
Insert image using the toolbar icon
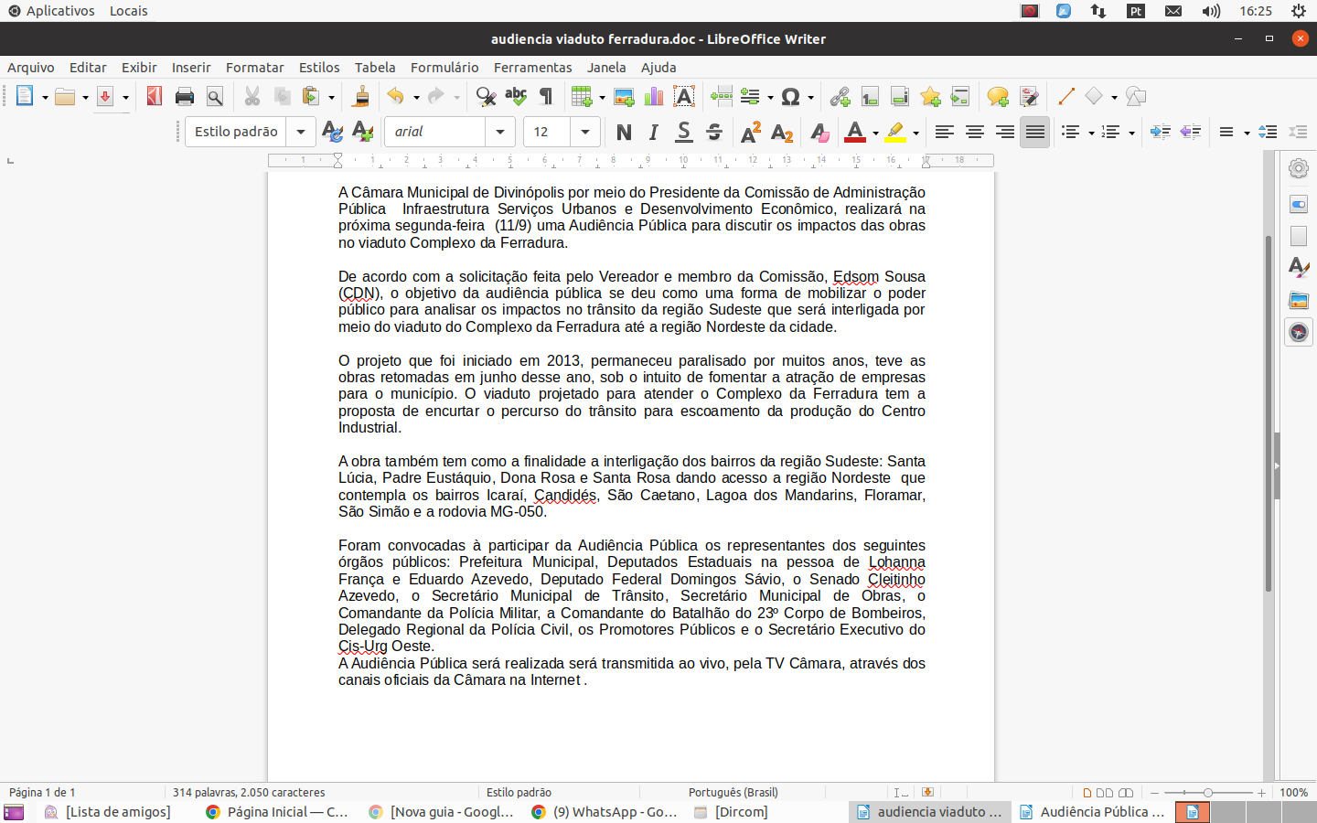(x=624, y=97)
